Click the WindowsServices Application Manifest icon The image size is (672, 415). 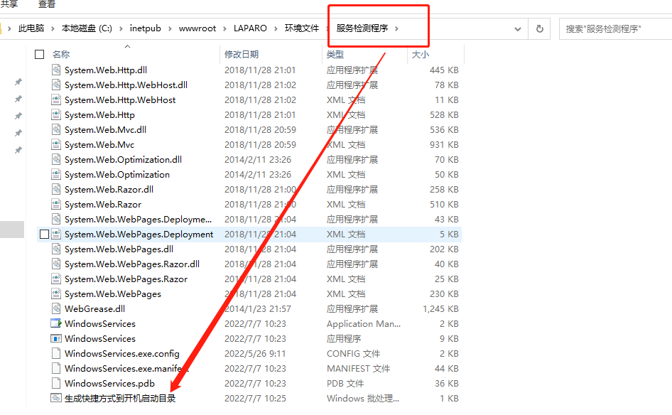(x=56, y=323)
